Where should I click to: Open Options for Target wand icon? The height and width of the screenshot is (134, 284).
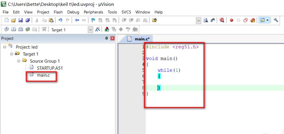[98, 29]
